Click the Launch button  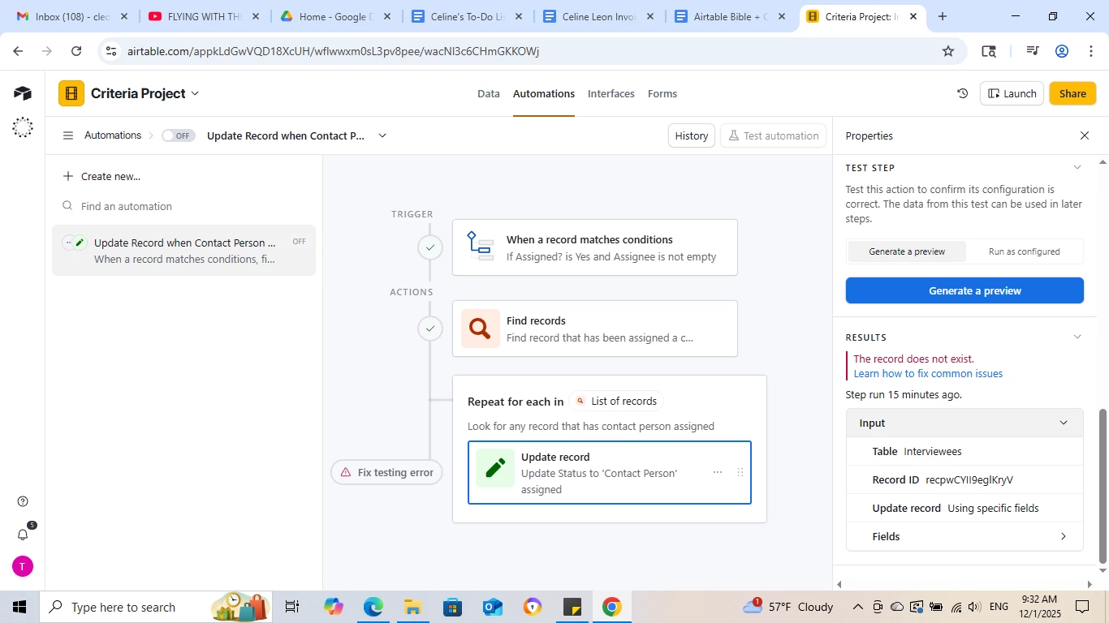pyautogui.click(x=1012, y=93)
